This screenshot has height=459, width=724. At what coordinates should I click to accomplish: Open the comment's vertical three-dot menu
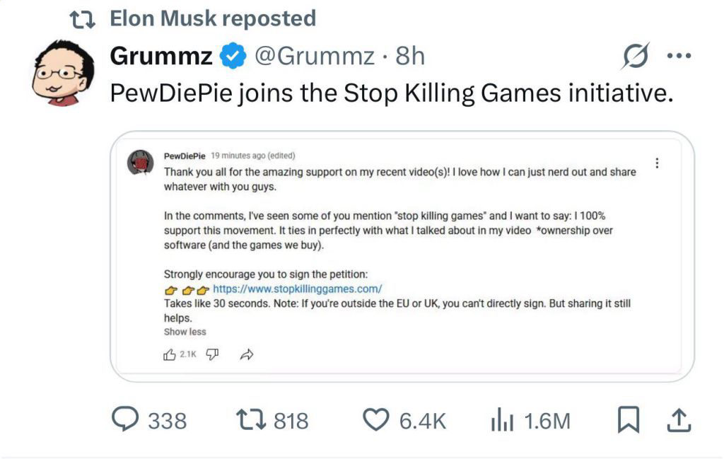coord(657,163)
